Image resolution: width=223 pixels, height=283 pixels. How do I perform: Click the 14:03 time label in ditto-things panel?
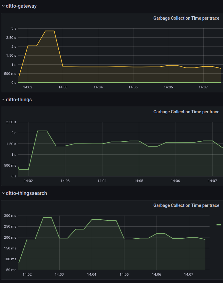[65, 181]
